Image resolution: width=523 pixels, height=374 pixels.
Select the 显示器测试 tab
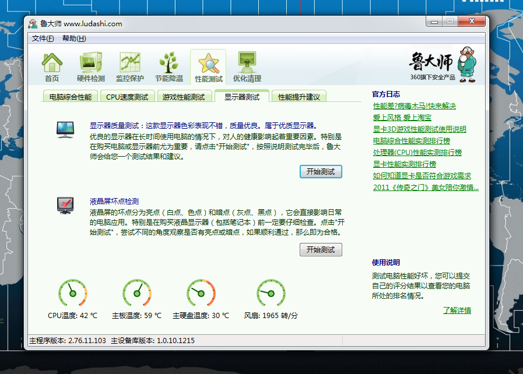[x=242, y=96]
